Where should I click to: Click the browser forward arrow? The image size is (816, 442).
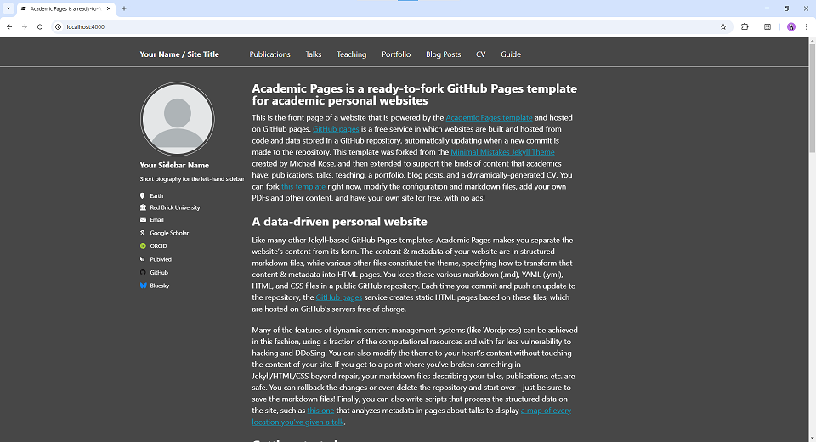tap(25, 26)
